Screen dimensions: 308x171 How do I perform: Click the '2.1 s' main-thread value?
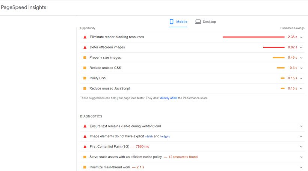(140, 167)
